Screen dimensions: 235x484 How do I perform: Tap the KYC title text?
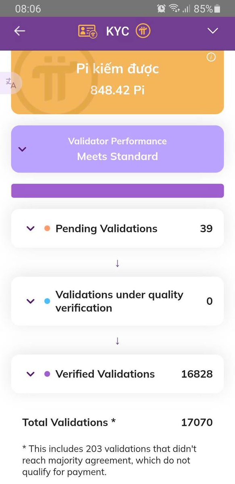118,31
